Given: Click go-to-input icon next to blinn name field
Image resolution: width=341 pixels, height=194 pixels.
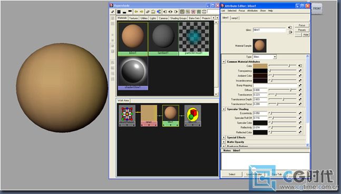Looking at the screenshot, I should (x=290, y=27).
